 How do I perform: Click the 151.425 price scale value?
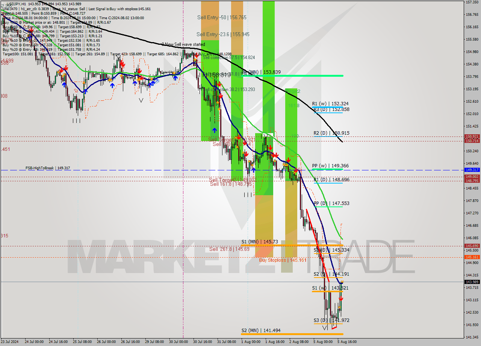[x=472, y=126]
